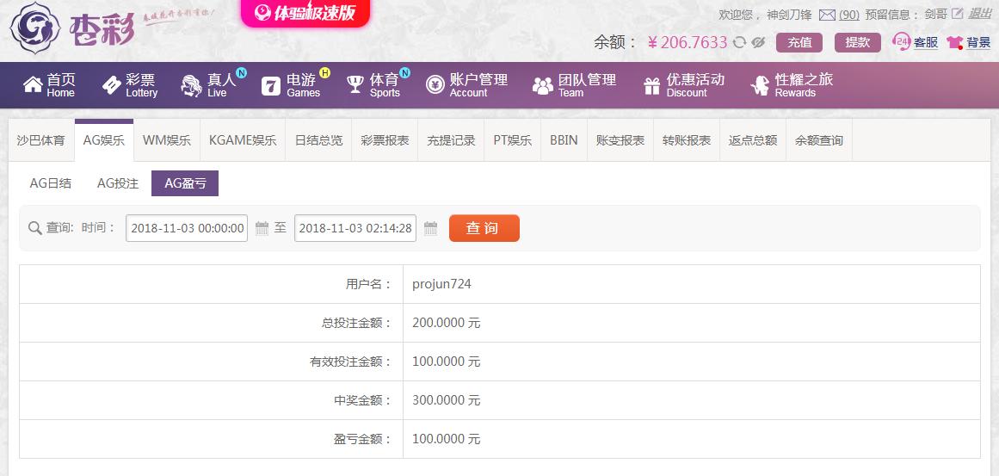The height and width of the screenshot is (476, 999).
Task: Switch to the WM娱乐 tab
Action: click(x=167, y=140)
